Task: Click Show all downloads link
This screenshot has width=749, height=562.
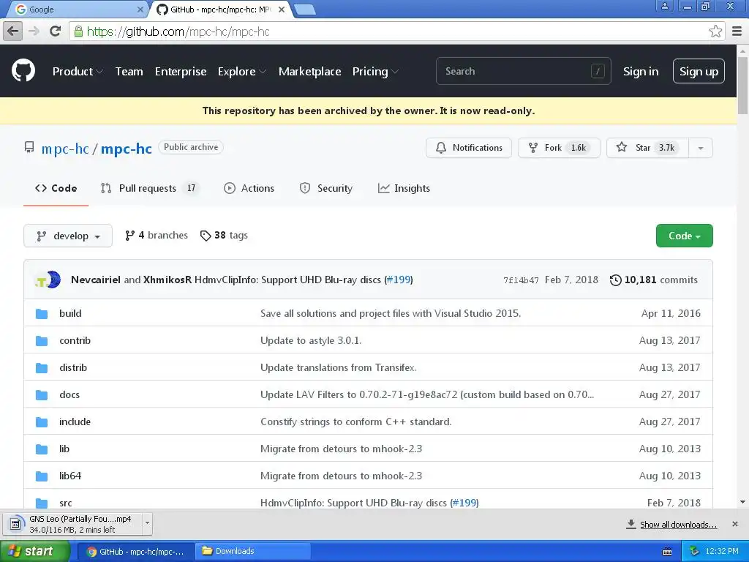Action: 678,525
